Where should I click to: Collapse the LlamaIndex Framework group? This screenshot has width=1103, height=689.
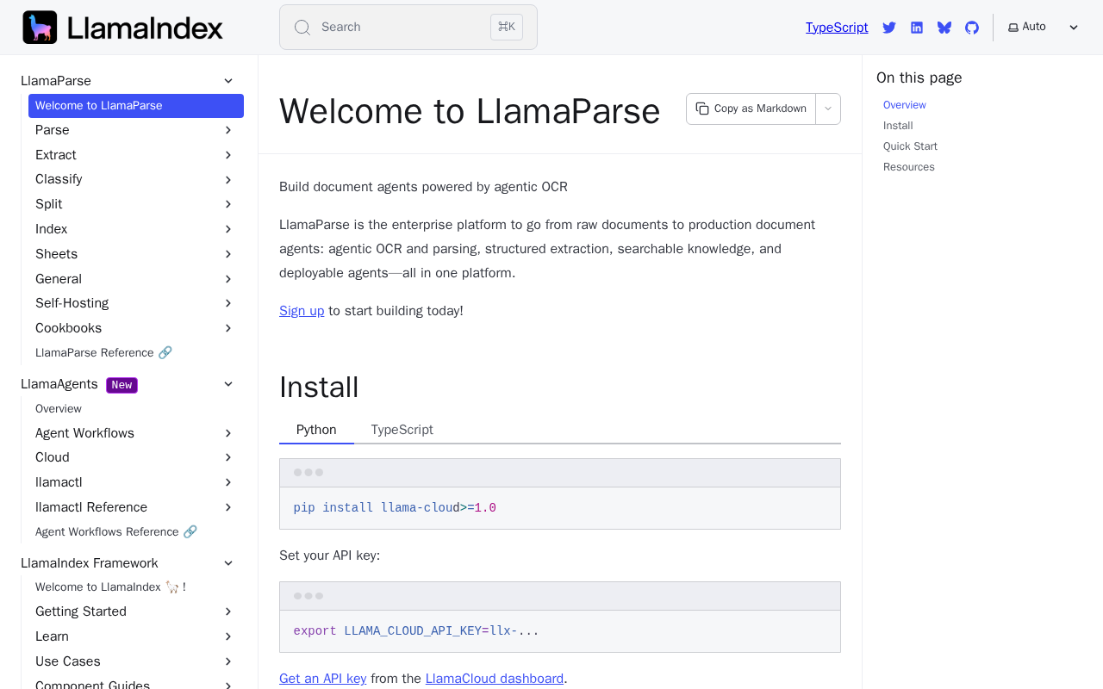[x=228, y=563]
